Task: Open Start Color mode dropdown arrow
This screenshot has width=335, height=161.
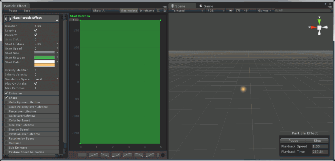Action: pos(57,62)
